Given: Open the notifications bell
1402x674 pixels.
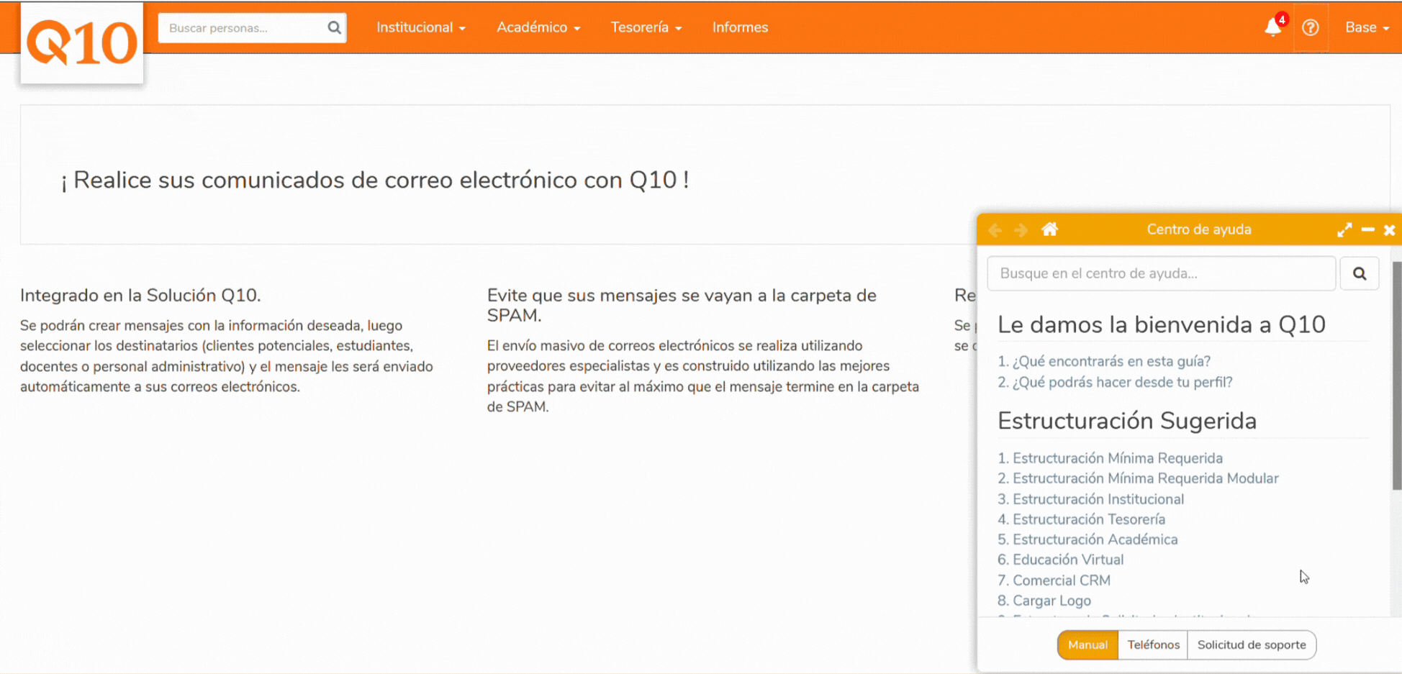Looking at the screenshot, I should coord(1272,27).
